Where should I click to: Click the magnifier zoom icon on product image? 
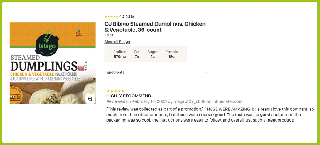pos(90,99)
